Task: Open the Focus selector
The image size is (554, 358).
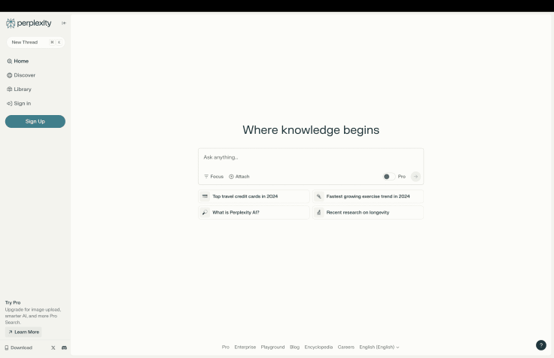Action: pyautogui.click(x=214, y=177)
